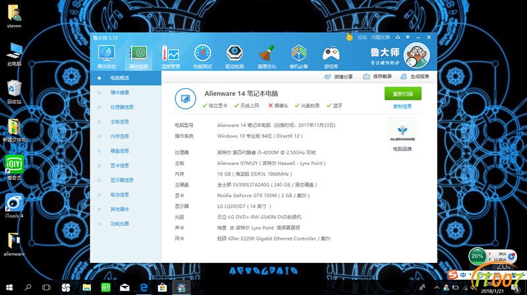Click LG LGD03D7 display text

[x=244, y=206]
